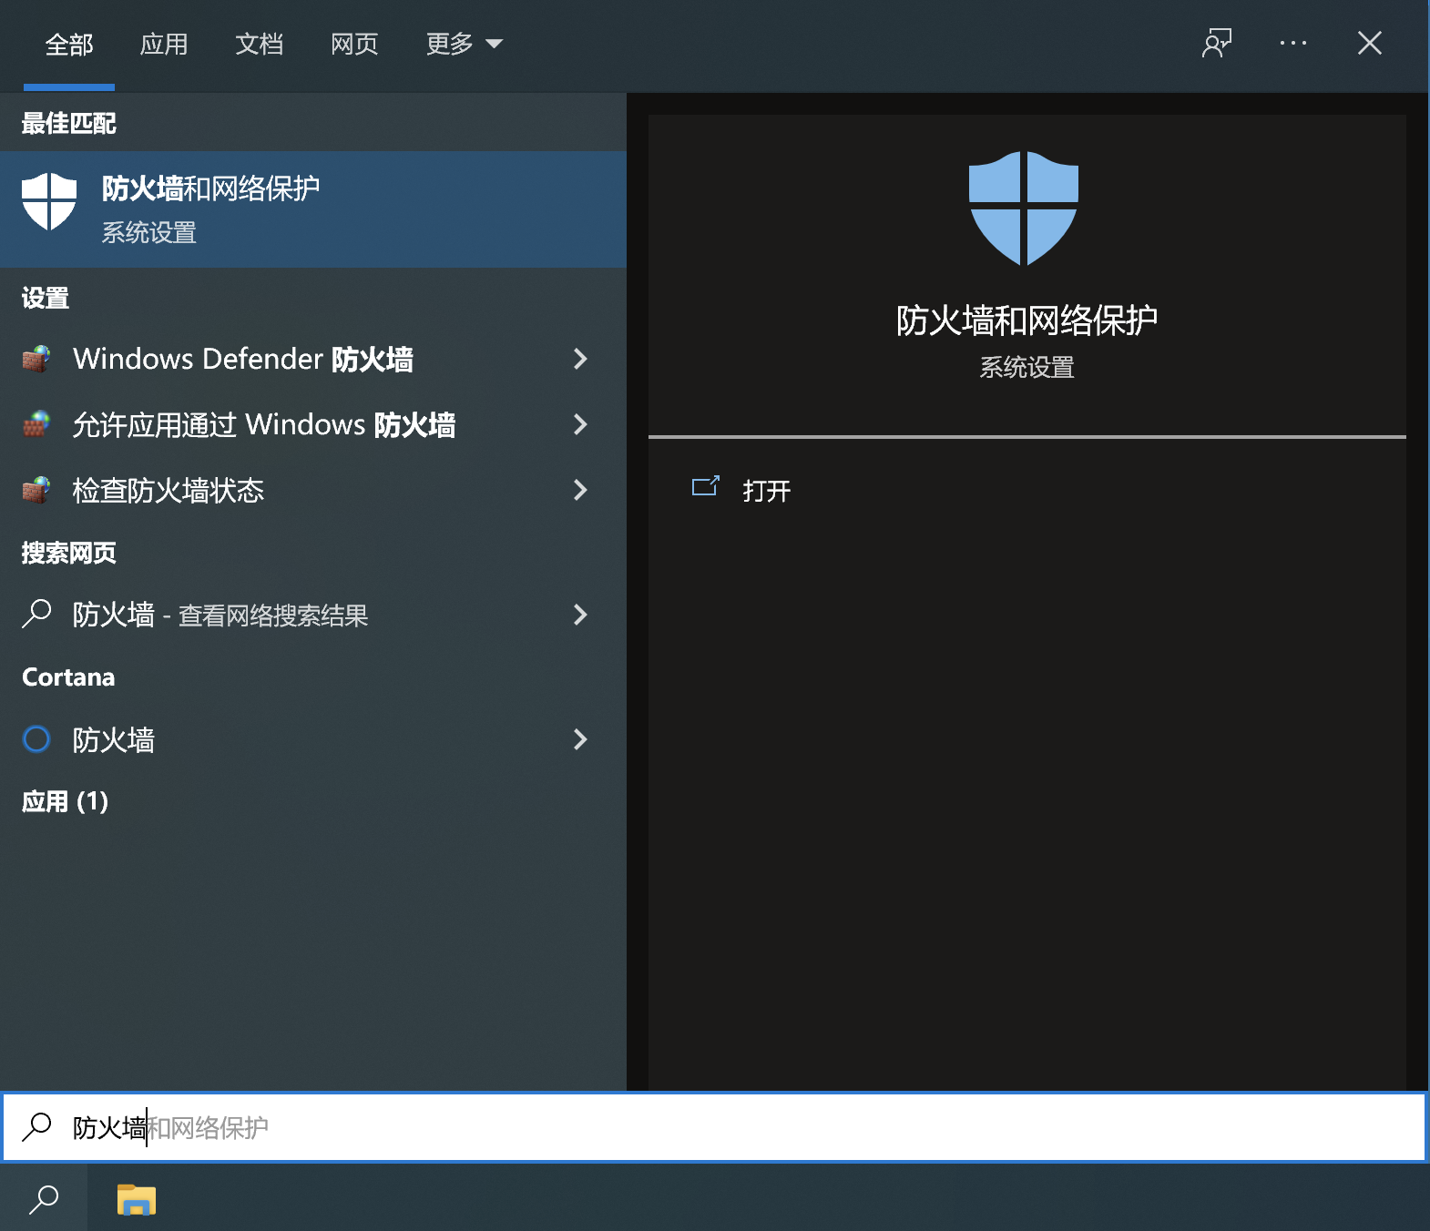Click the 防火墙 search input field
Image resolution: width=1430 pixels, height=1231 pixels.
pos(715,1127)
